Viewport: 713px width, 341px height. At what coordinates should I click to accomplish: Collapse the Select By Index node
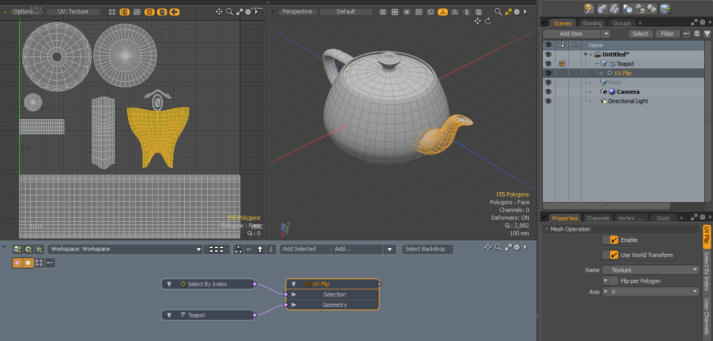point(169,284)
